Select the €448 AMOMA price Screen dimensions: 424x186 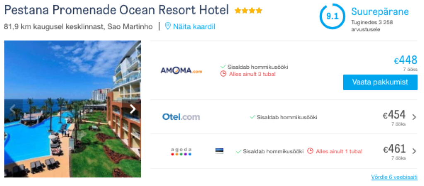(405, 60)
